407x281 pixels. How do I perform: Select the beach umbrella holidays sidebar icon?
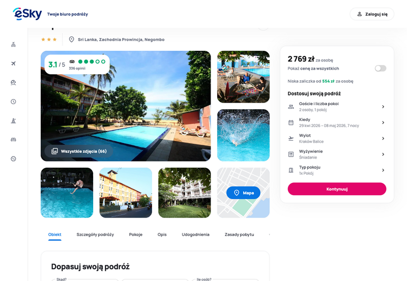point(14,82)
